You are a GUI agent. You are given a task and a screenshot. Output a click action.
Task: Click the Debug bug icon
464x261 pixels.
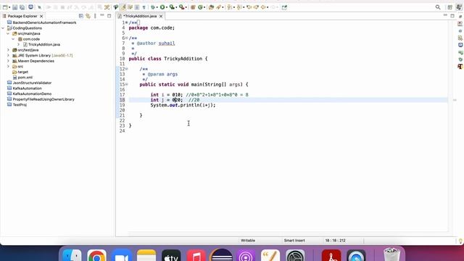(153, 7)
